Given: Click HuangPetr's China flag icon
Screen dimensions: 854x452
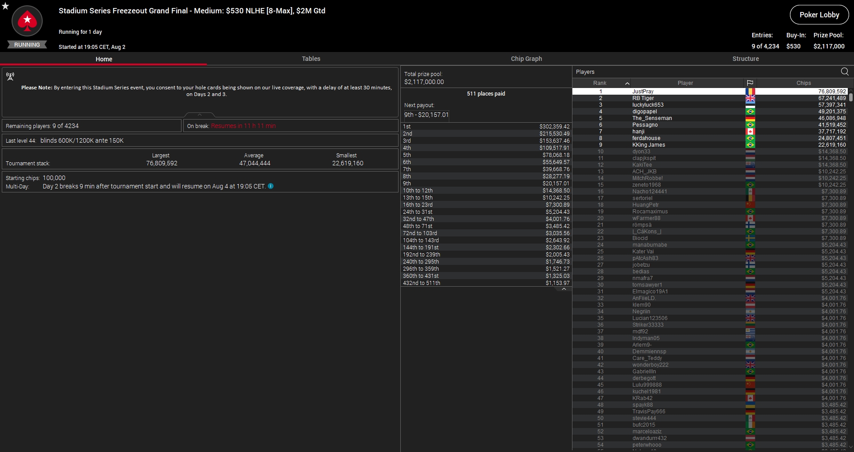Looking at the screenshot, I should (x=750, y=205).
